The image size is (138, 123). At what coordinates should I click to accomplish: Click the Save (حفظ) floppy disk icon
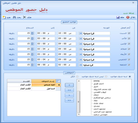click(118, 17)
